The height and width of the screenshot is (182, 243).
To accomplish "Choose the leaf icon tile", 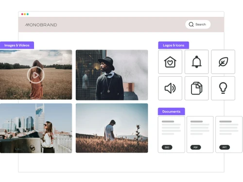I will [223, 62].
